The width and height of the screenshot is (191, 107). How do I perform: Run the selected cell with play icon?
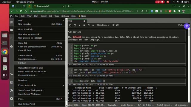pyautogui.click(x=79, y=25)
